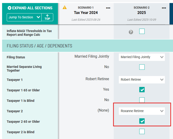This screenshot has height=139, width=173.
Task: Check the Taxpayer 2 is Blind box
Action: tap(142, 132)
